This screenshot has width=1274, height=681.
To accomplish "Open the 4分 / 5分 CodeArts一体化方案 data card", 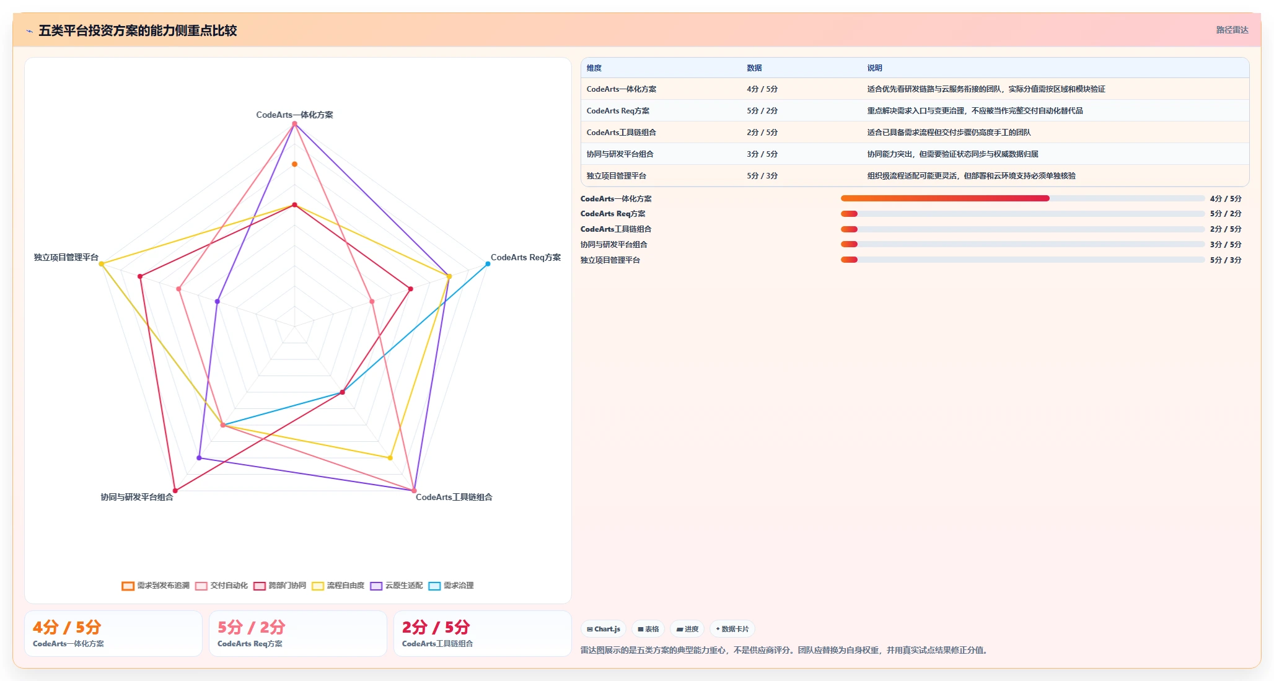I will pyautogui.click(x=113, y=633).
